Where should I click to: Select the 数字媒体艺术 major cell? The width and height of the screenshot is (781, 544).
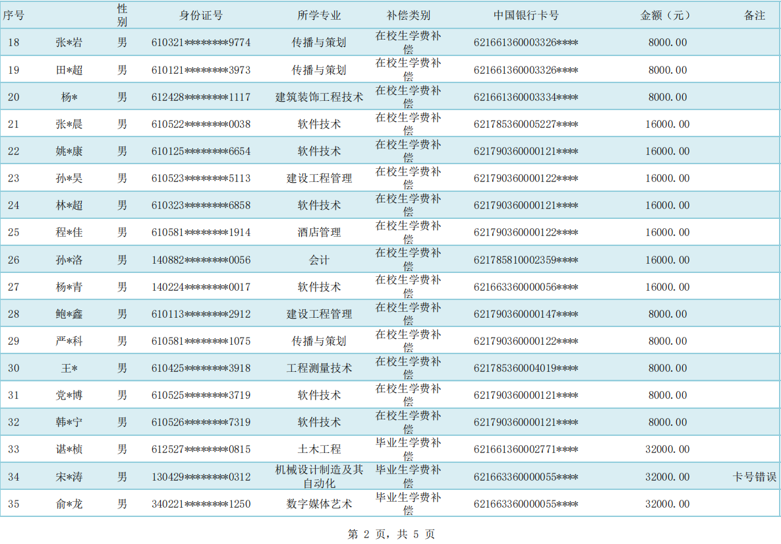tap(319, 504)
